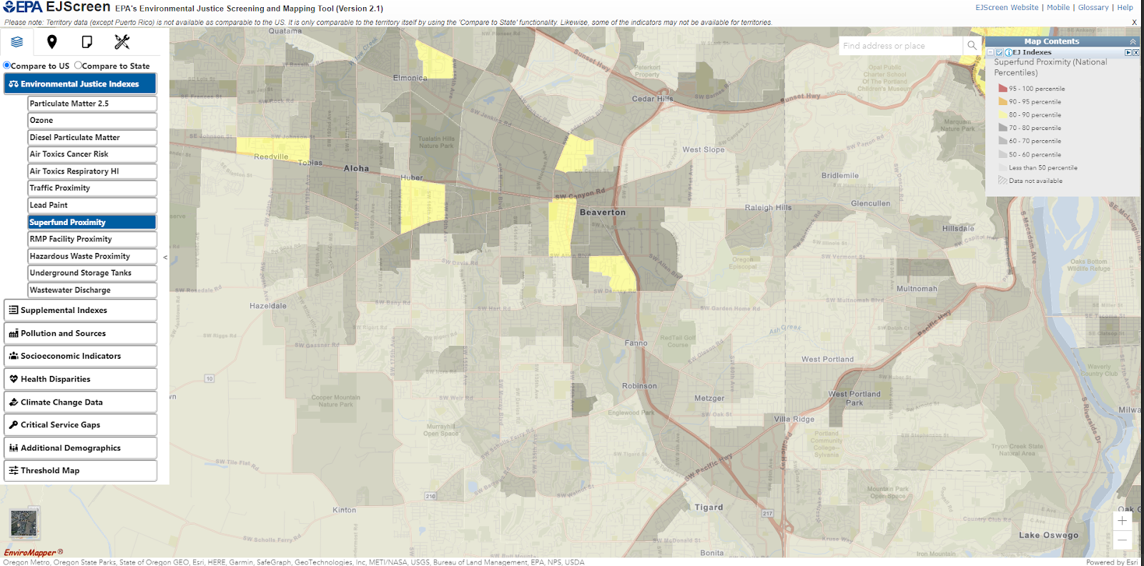Image resolution: width=1144 pixels, height=566 pixels.
Task: Open the Tools wrench tab icon
Action: point(122,42)
